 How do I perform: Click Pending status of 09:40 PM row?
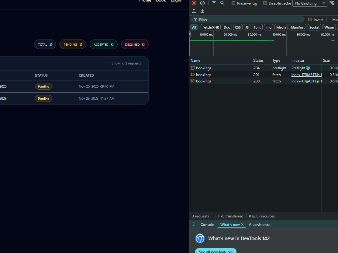point(43,86)
